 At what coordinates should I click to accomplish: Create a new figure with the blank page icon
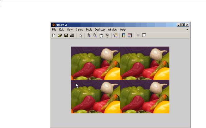54,35
